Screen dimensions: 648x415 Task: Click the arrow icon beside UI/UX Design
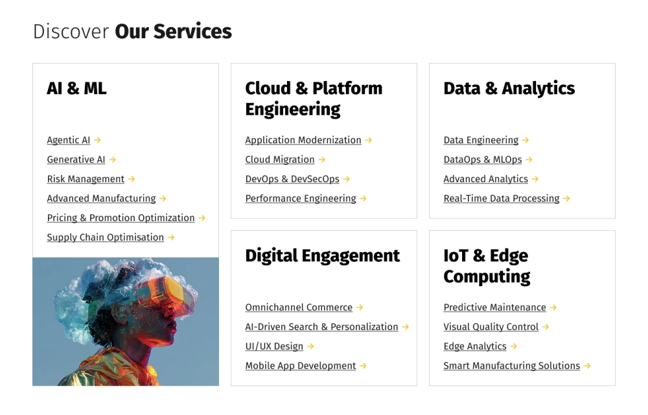[310, 346]
